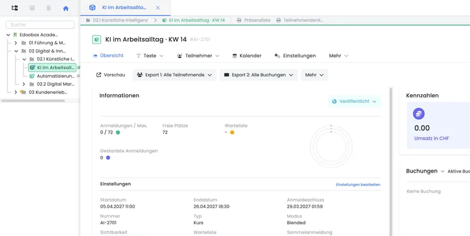The image size is (470, 236).
Task: Click the external link icon beside Vorschau
Action: pos(98,75)
